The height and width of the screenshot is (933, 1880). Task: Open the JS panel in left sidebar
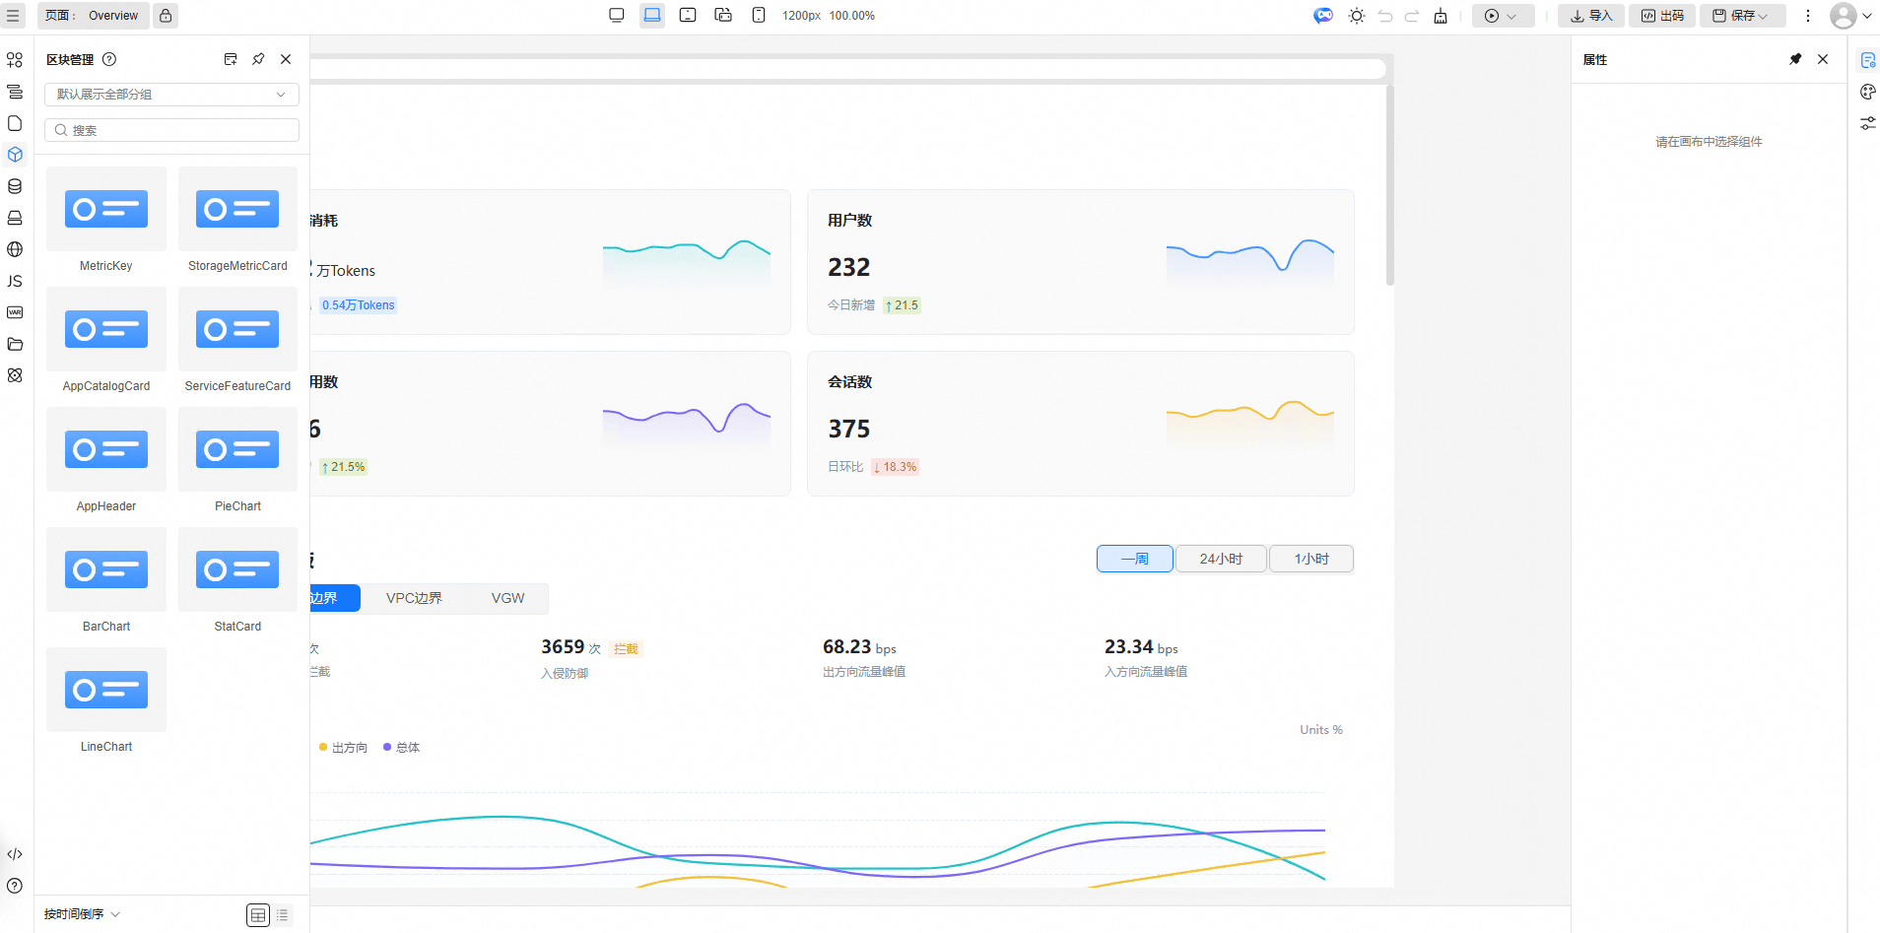(15, 281)
